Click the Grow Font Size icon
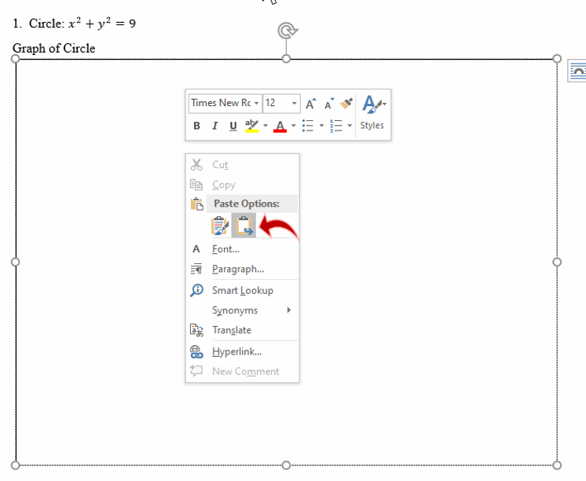The width and height of the screenshot is (586, 481). click(311, 103)
